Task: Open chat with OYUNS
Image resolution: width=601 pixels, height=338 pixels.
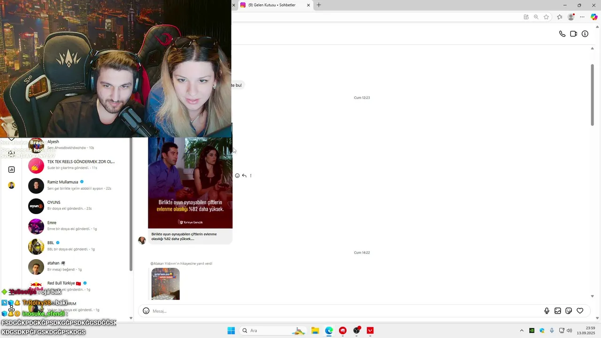Action: click(x=77, y=206)
